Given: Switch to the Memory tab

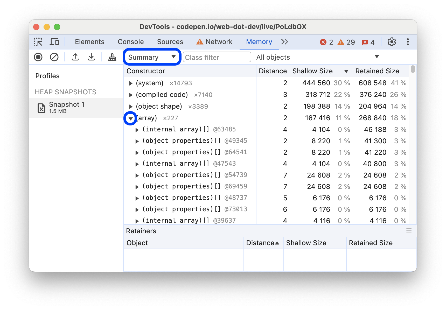Looking at the screenshot, I should point(259,42).
